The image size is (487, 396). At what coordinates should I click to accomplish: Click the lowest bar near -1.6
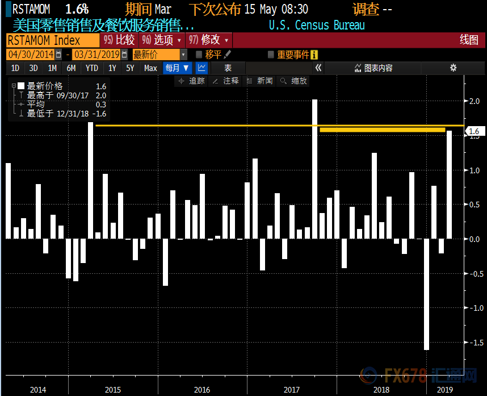(x=426, y=294)
